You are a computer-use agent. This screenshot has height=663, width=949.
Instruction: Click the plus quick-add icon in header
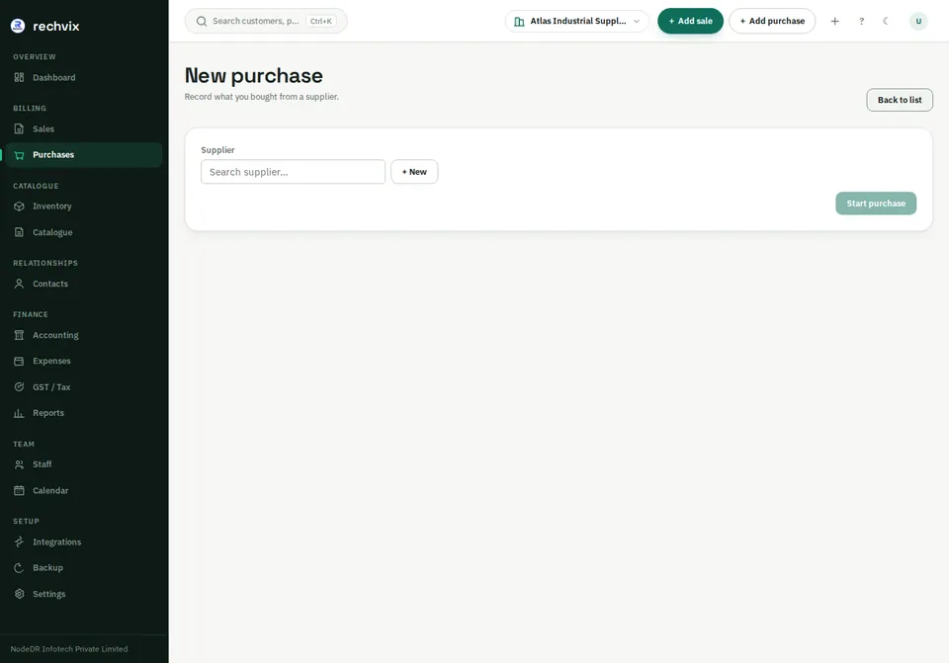tap(834, 21)
